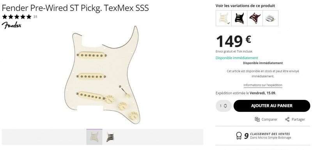
Task: Click the sales ranking ribbon badge icon
Action: (x=239, y=136)
